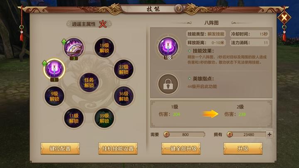This screenshot has height=168, width=299.
Task: Close the skill panel with the X
Action: [284, 18]
